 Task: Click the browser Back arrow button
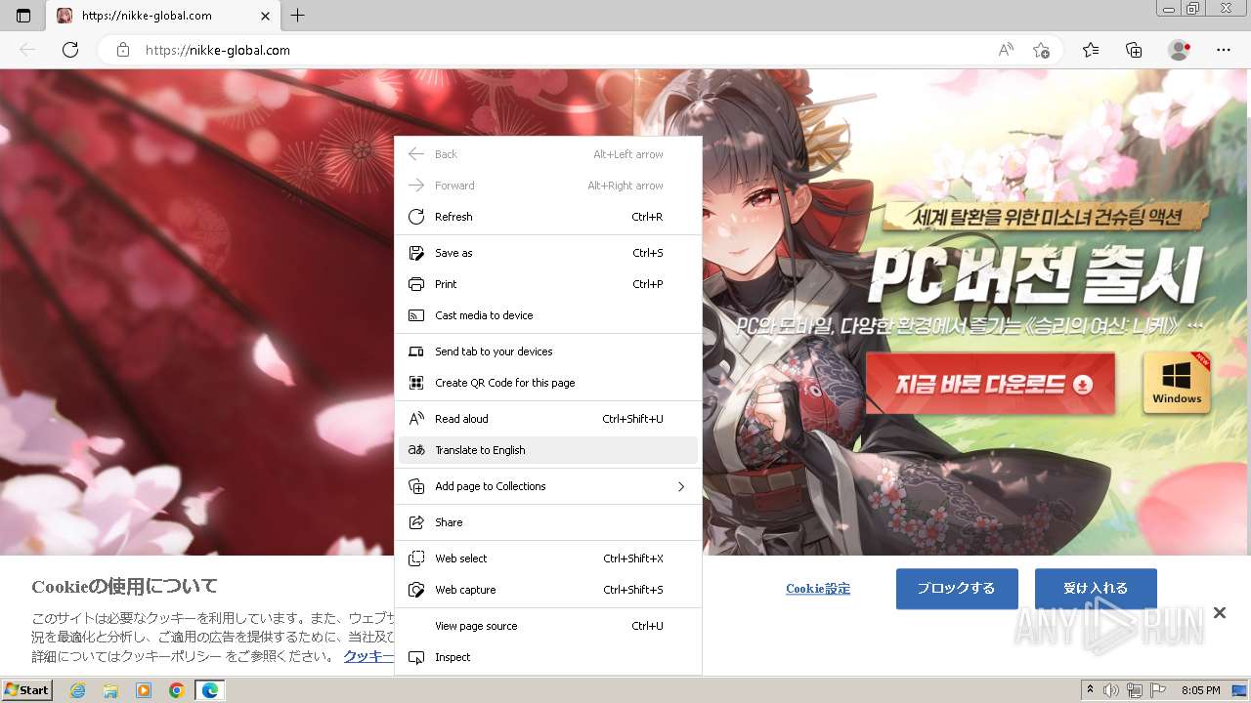point(27,50)
